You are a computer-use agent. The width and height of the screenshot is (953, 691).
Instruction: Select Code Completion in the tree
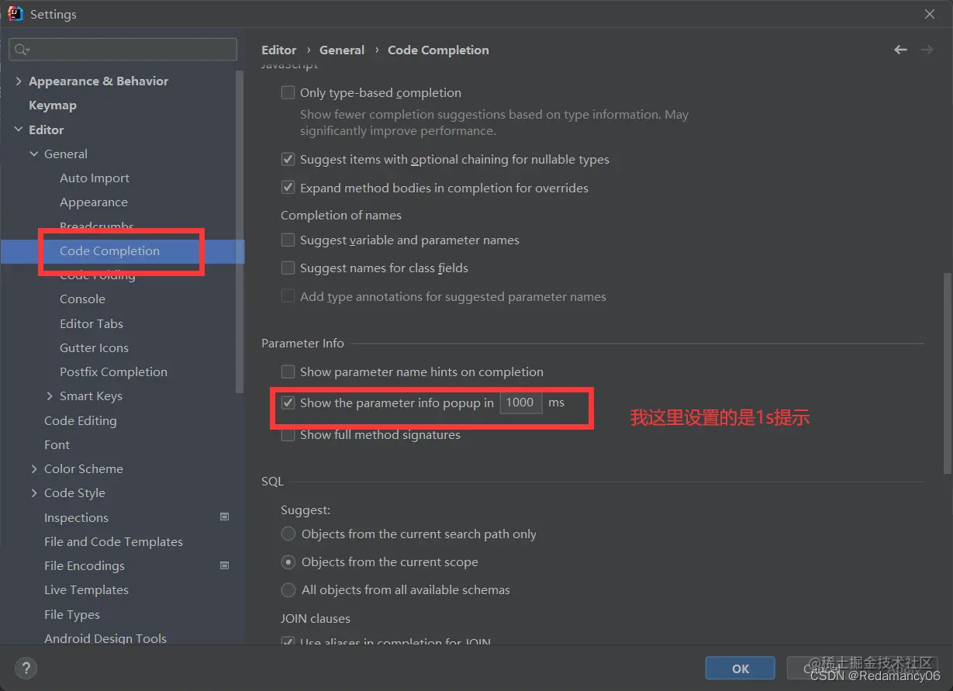click(109, 250)
